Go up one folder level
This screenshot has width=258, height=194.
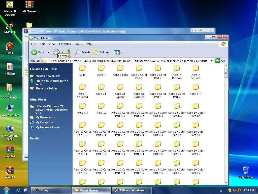click(68, 52)
